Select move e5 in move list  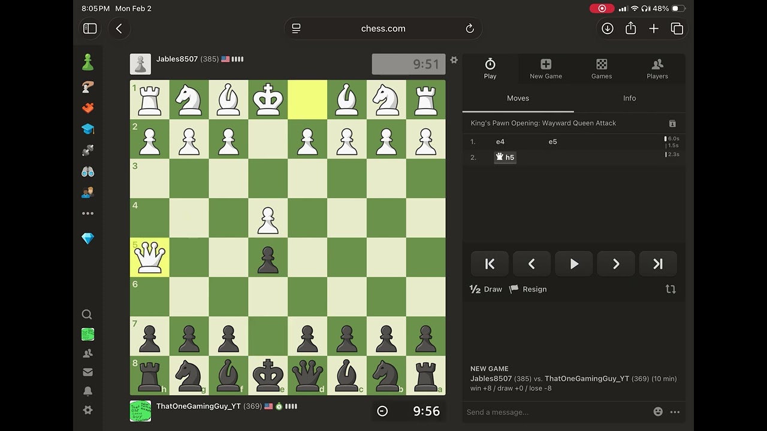pos(552,142)
